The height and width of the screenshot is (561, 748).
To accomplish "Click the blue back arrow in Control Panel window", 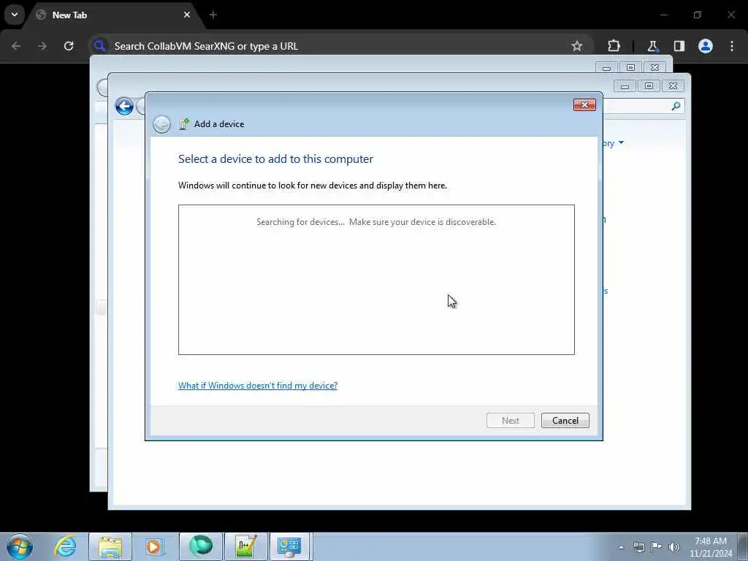I will pyautogui.click(x=124, y=106).
